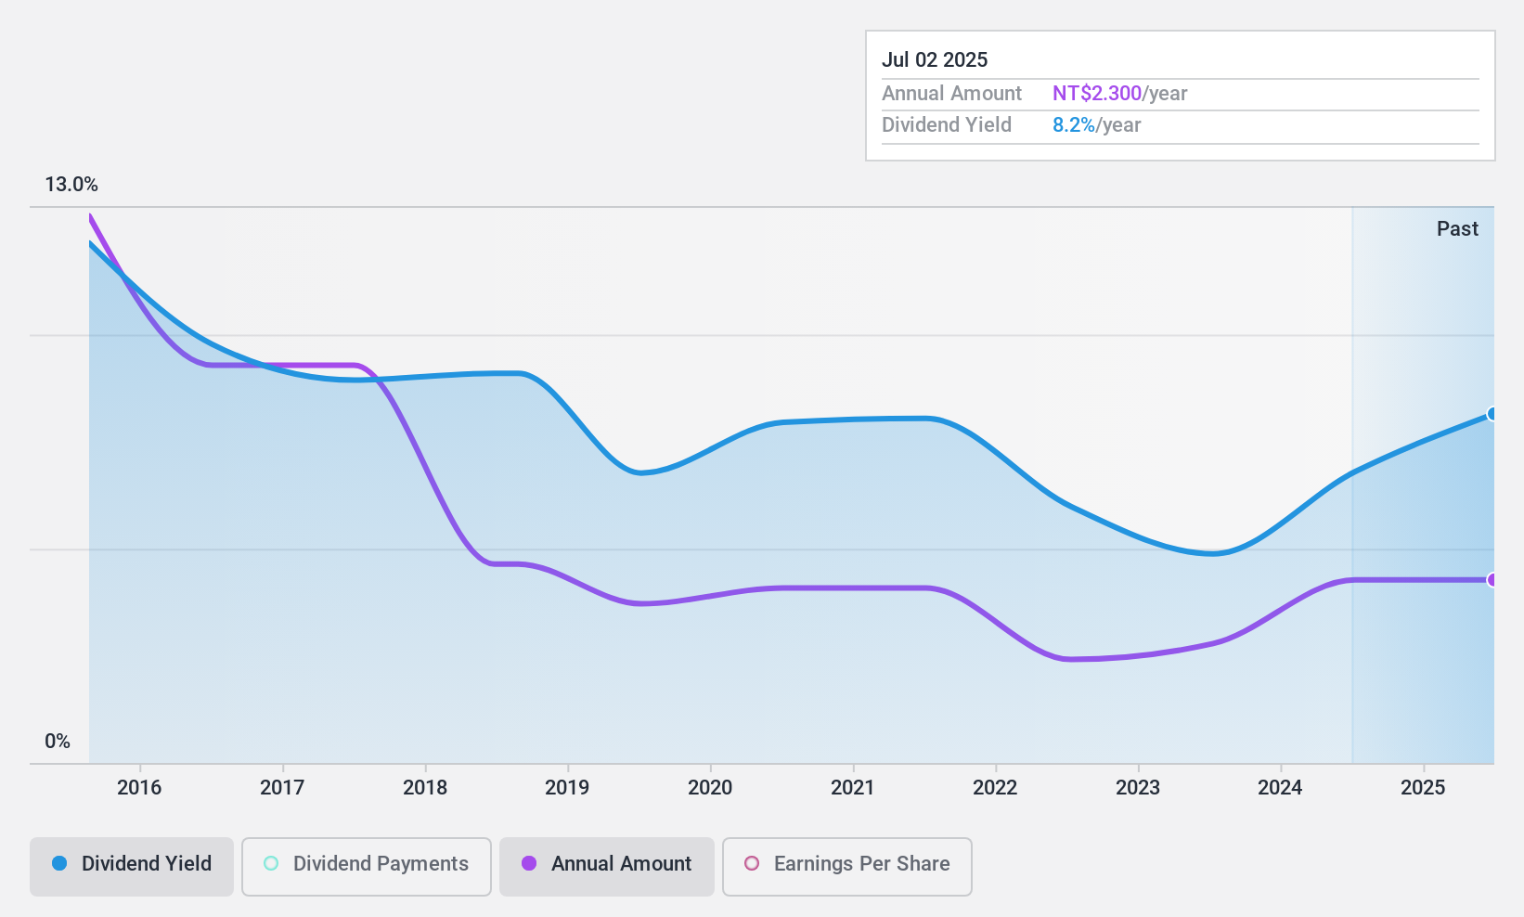
Task: Click the 2021 x-axis label
Action: 853,788
